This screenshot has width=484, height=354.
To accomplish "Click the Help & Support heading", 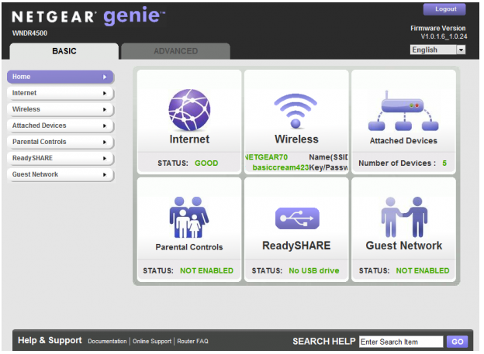I will 50,340.
